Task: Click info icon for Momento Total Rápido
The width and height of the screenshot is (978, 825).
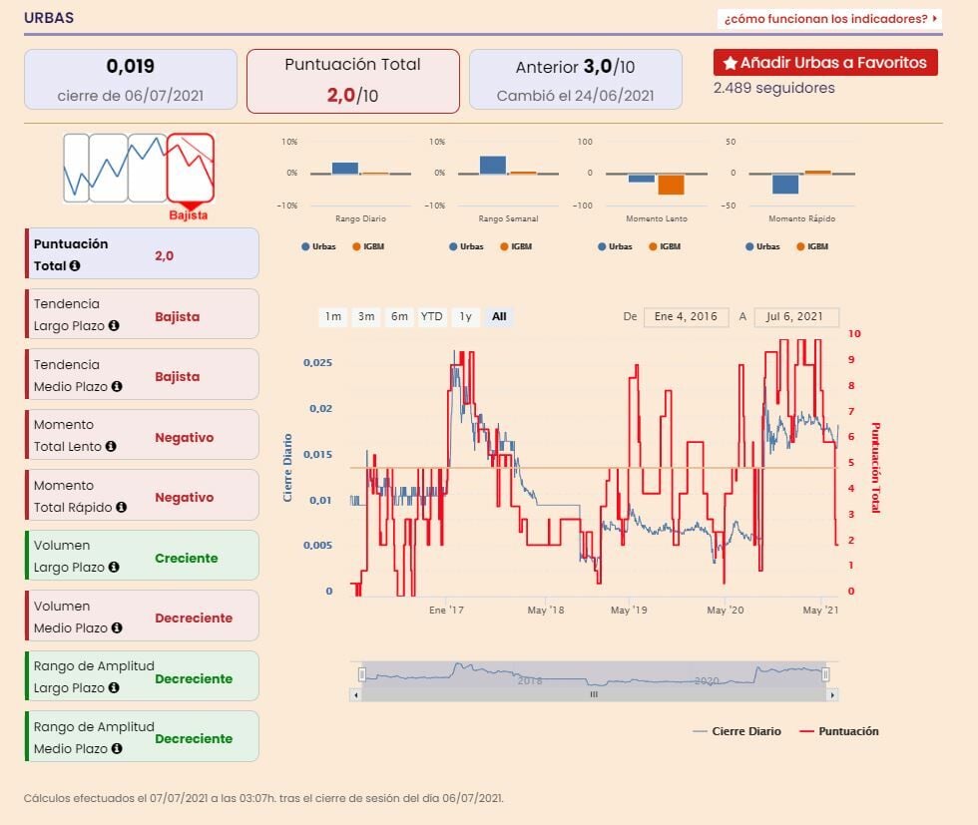Action: click(121, 507)
